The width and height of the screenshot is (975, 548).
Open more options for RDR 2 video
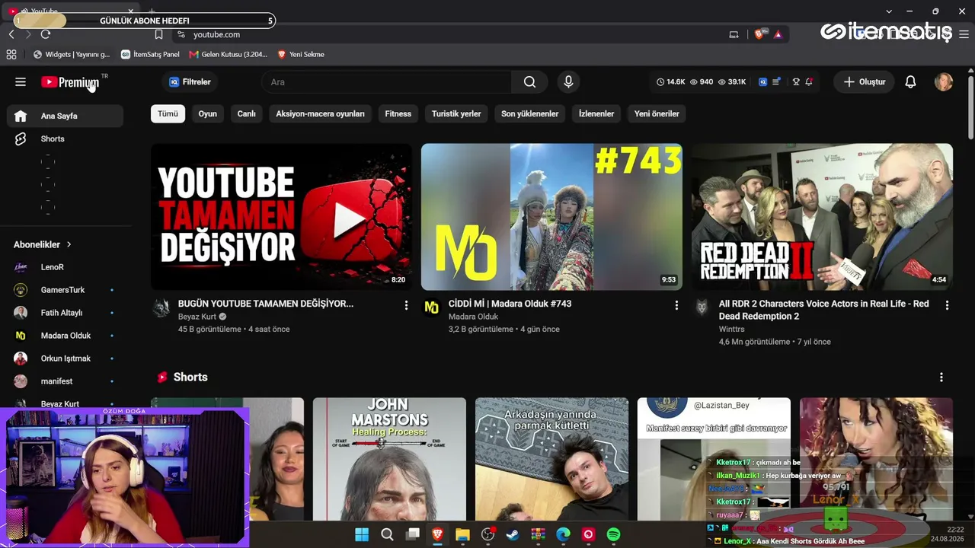(x=947, y=305)
